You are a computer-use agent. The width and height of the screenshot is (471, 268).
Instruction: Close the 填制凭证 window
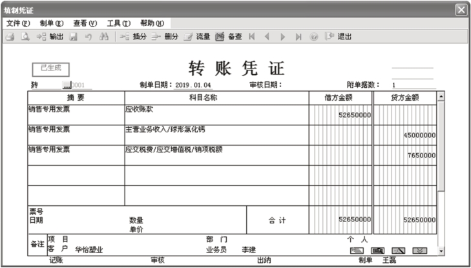[x=461, y=10]
